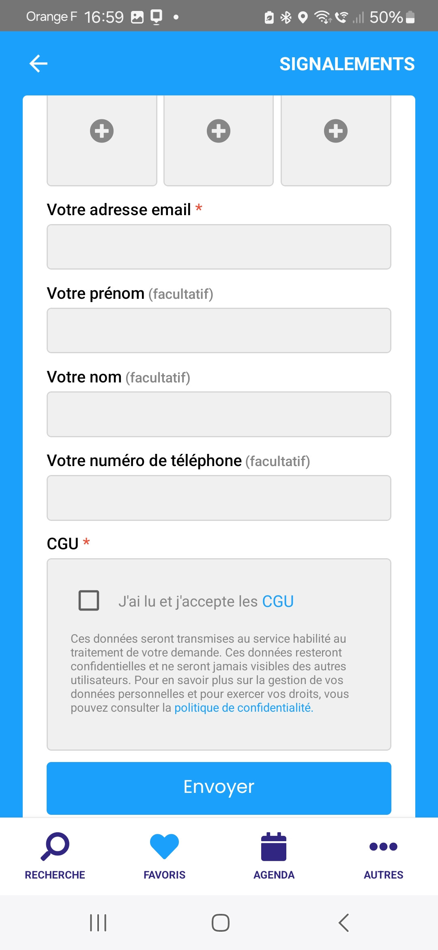
Task: Tap the Android recent apps button
Action: (x=98, y=923)
